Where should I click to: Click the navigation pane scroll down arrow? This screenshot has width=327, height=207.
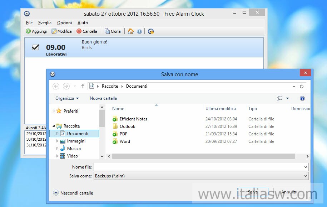pos(102,156)
